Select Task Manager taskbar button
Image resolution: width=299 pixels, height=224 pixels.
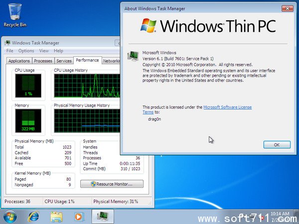click(x=103, y=217)
